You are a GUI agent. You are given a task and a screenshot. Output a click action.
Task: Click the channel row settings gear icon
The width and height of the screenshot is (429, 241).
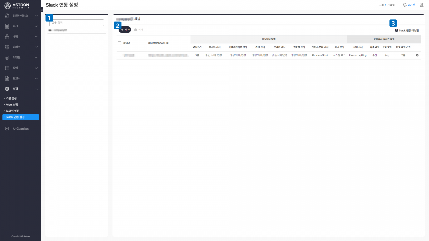417,55
